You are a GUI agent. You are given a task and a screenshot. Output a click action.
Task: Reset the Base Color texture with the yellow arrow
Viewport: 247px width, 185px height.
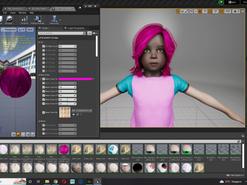(81, 114)
